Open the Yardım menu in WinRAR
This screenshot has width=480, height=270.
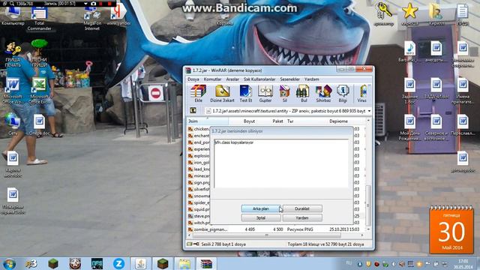tap(312, 79)
